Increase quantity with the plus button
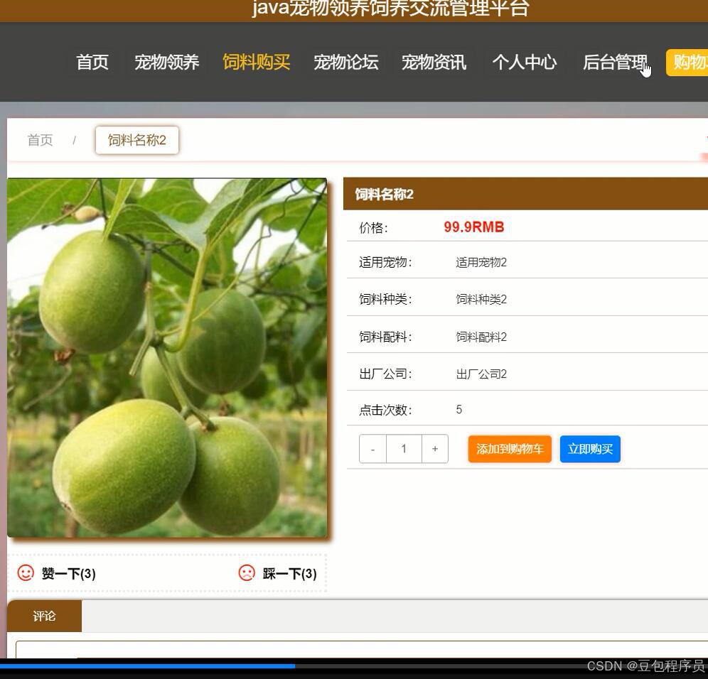708x679 pixels. click(435, 448)
